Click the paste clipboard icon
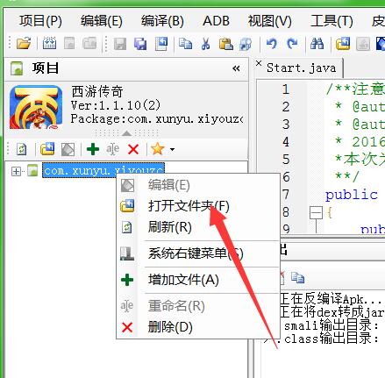 [225, 44]
